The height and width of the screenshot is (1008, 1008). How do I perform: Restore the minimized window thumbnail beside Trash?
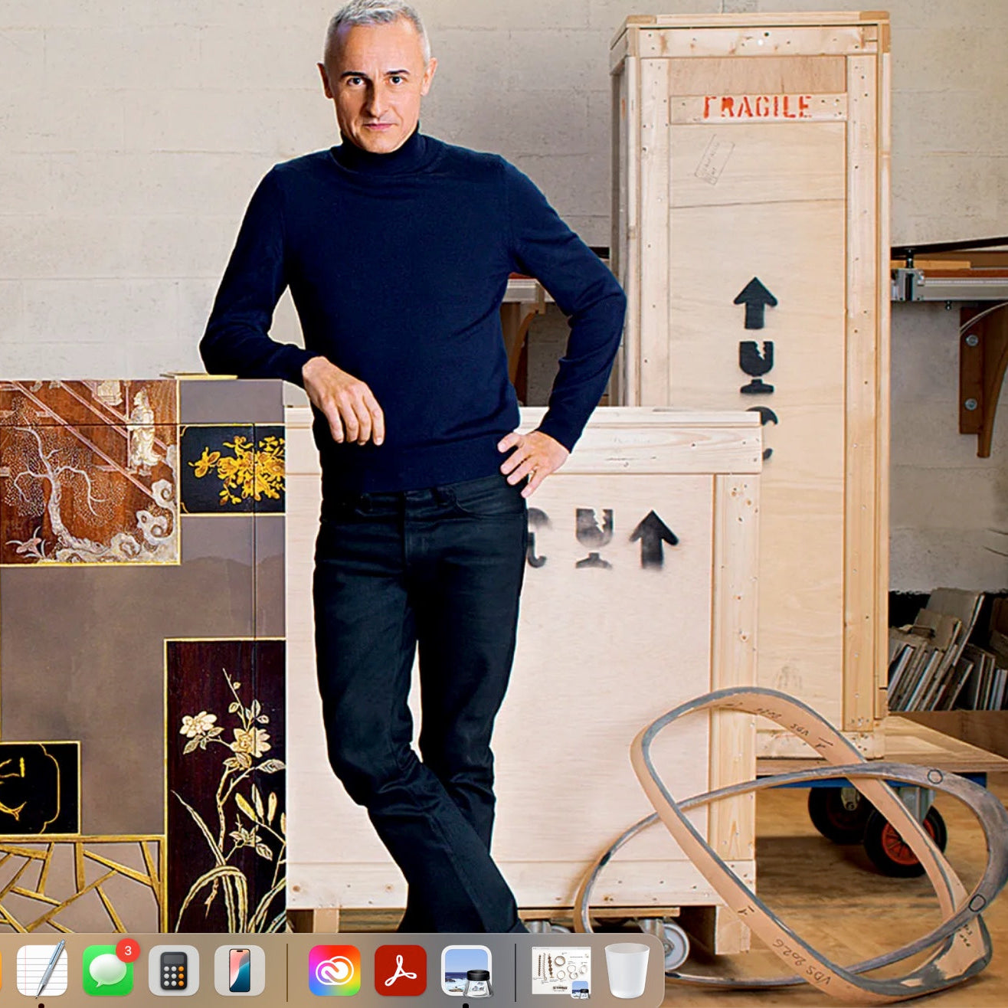[561, 970]
